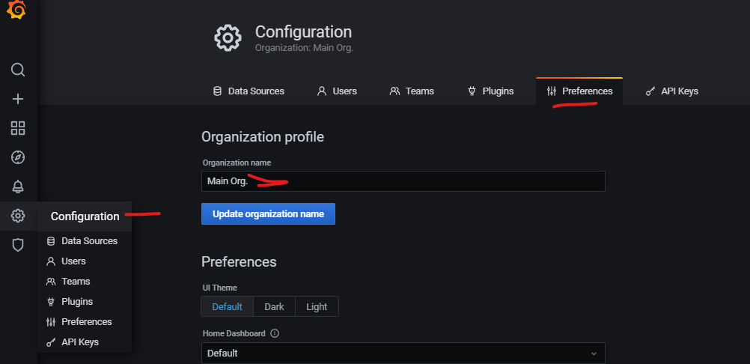Screen dimensions: 750x364
Task: Click the Home Dashboard info icon
Action: (x=275, y=333)
